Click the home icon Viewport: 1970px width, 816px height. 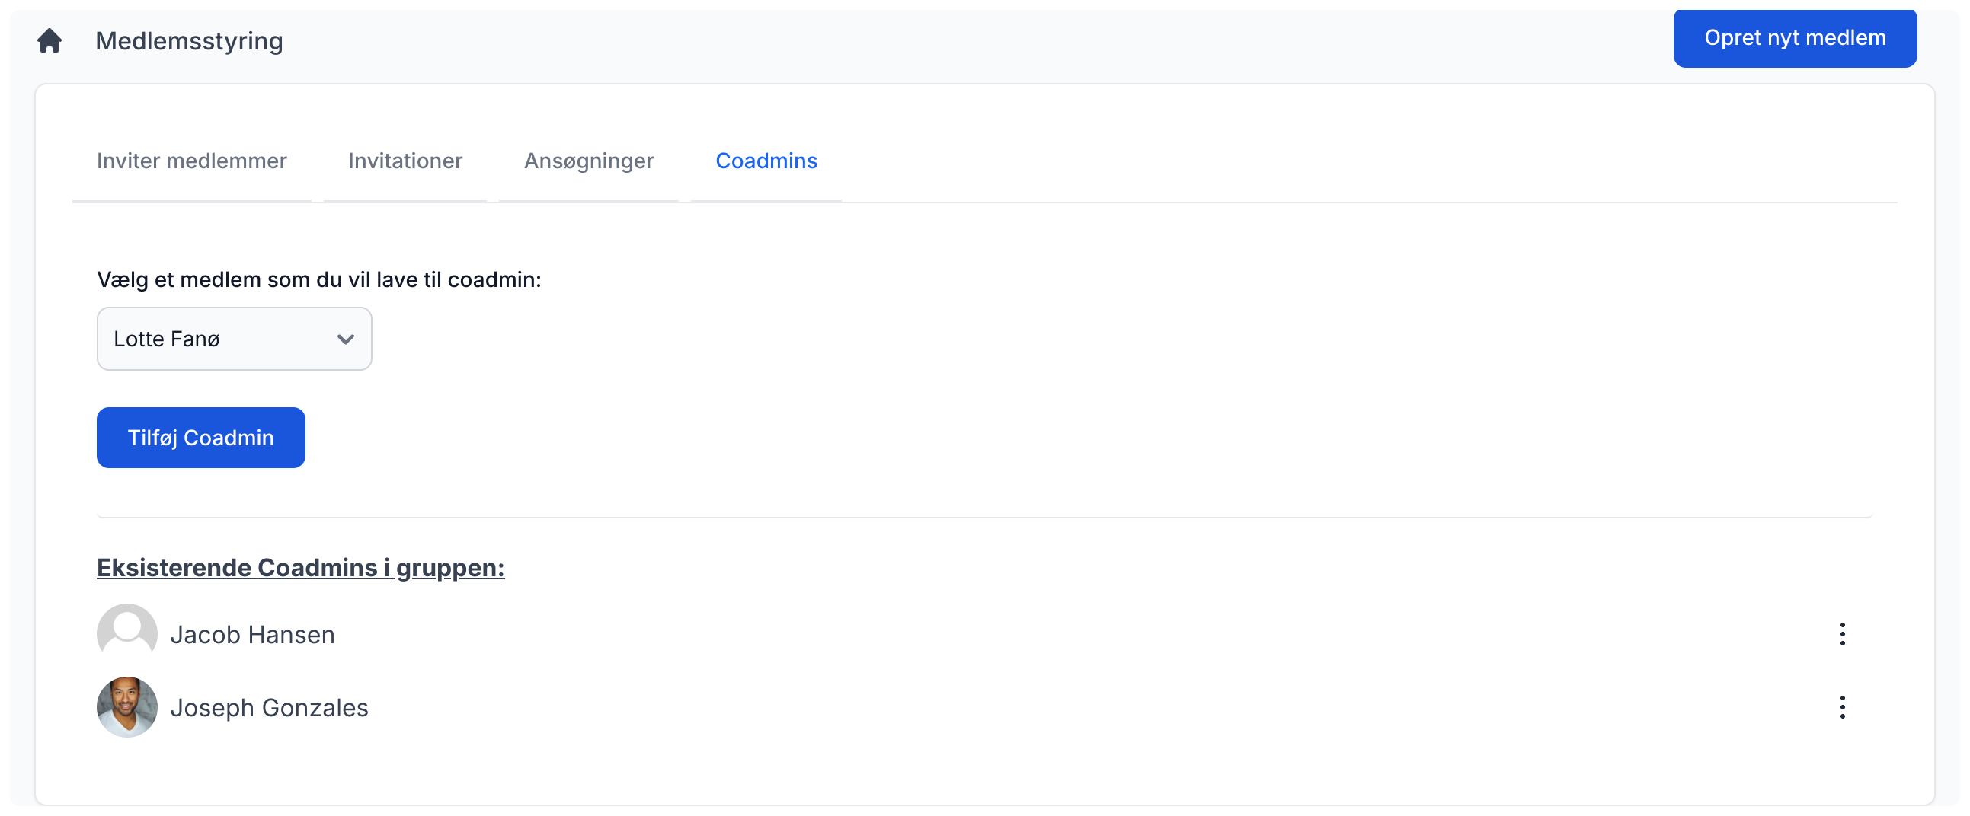(x=50, y=40)
